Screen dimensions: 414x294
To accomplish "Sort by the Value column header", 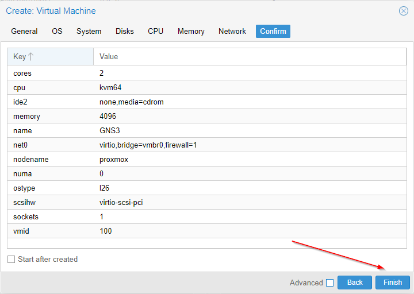I will coord(109,57).
